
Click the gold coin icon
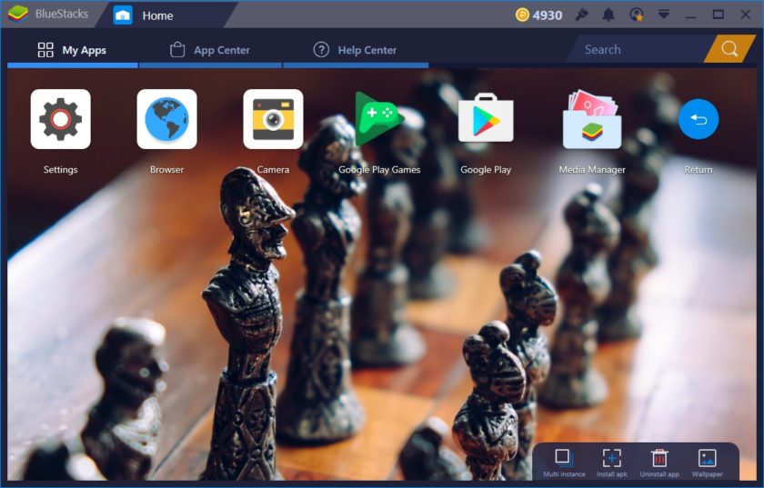pos(522,15)
